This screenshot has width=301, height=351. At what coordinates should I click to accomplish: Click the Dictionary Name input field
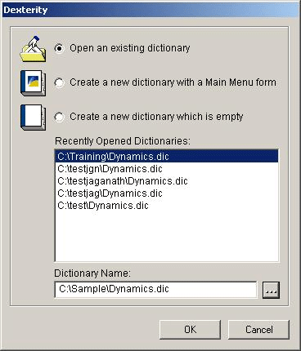(155, 289)
